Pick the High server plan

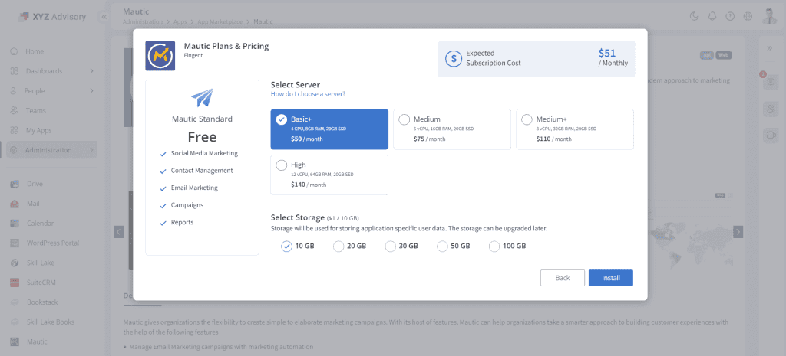pyautogui.click(x=329, y=175)
